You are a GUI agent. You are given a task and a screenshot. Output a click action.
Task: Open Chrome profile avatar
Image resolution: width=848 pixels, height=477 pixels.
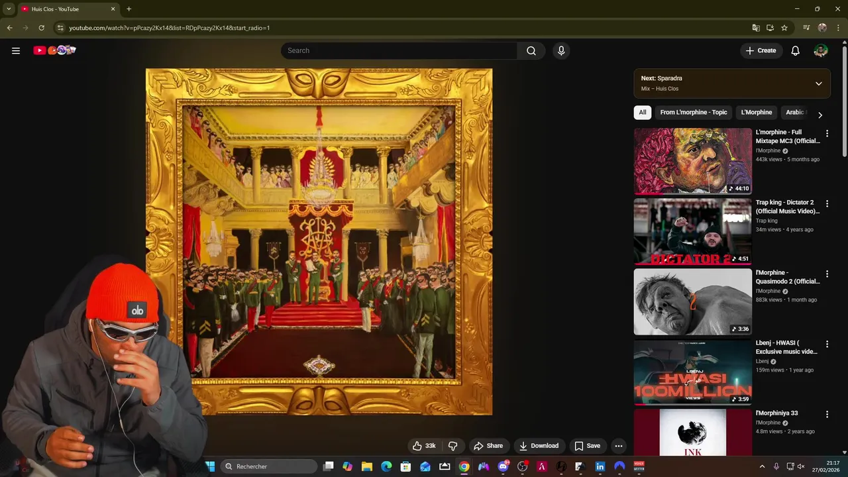click(822, 28)
